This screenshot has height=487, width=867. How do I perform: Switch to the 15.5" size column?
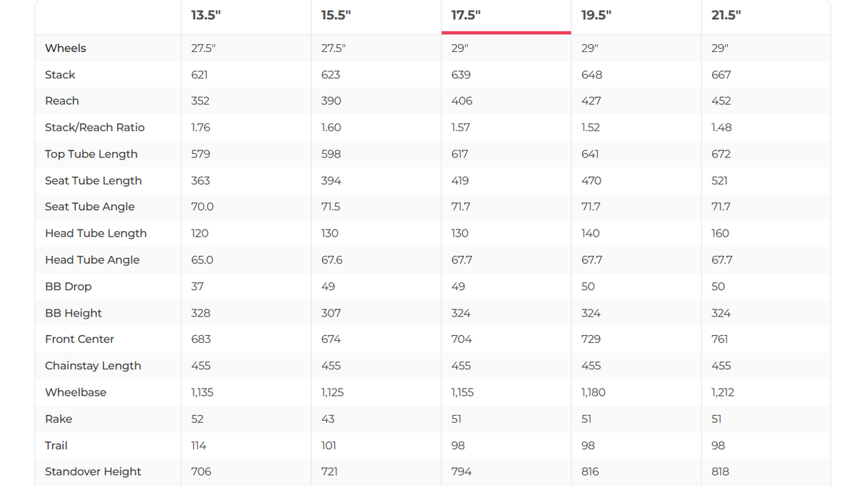coord(336,16)
